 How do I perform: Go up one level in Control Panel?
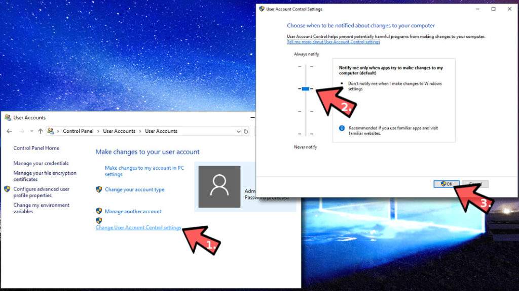41,131
